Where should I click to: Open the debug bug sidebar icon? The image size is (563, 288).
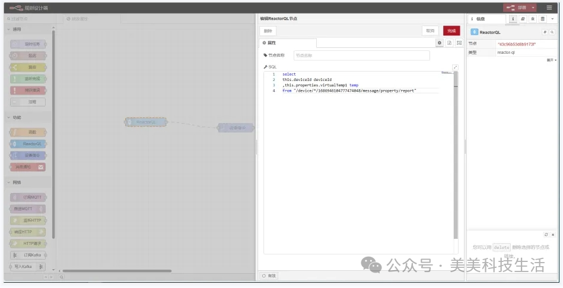click(533, 18)
